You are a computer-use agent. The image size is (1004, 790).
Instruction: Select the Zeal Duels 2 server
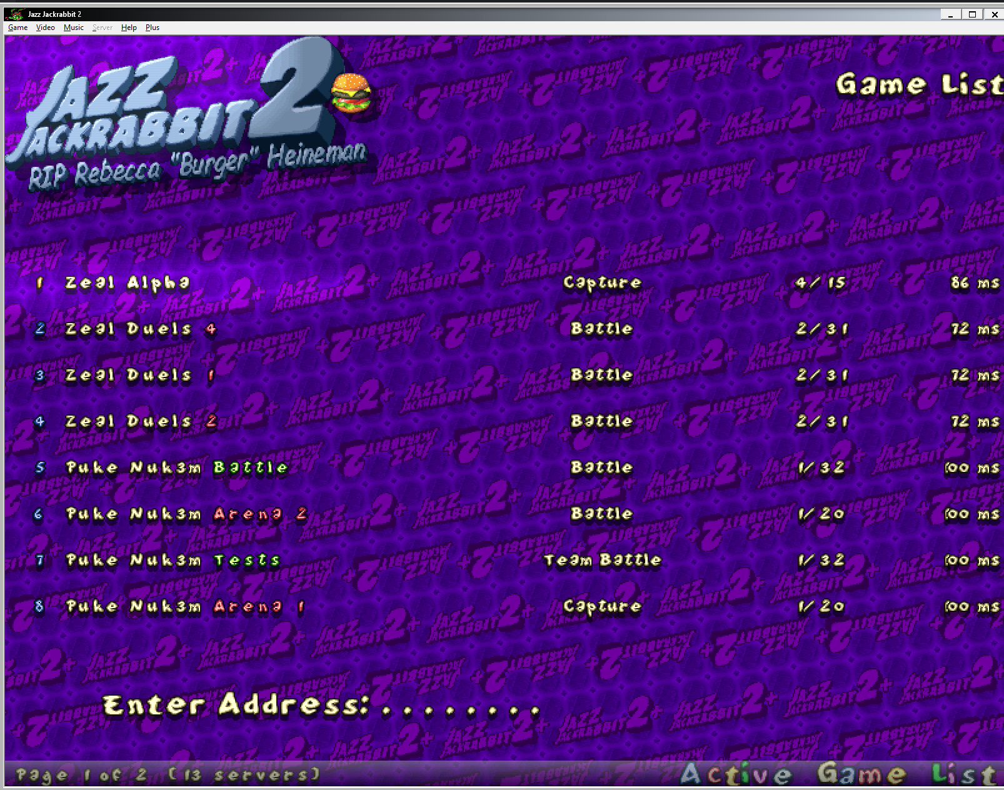pyautogui.click(x=141, y=421)
